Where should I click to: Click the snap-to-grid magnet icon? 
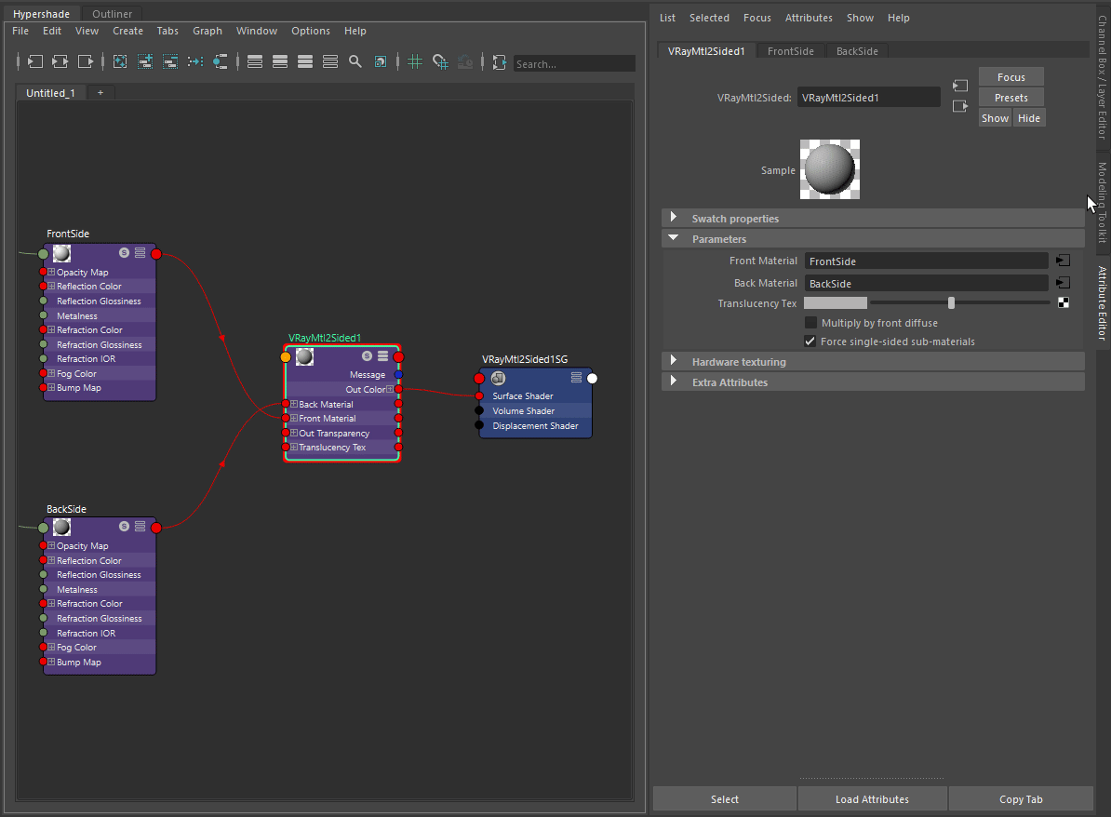[x=440, y=61]
